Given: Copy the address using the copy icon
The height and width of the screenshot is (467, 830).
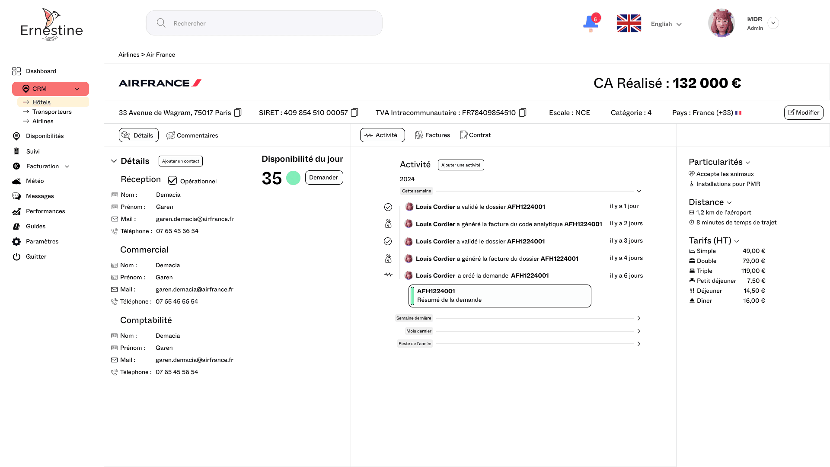Looking at the screenshot, I should 238,112.
